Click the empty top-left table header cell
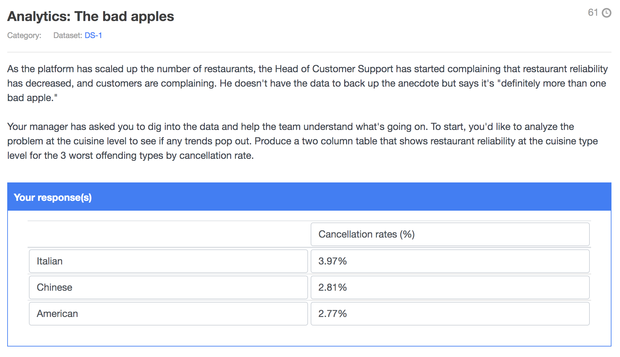620x357 pixels. pyautogui.click(x=169, y=234)
